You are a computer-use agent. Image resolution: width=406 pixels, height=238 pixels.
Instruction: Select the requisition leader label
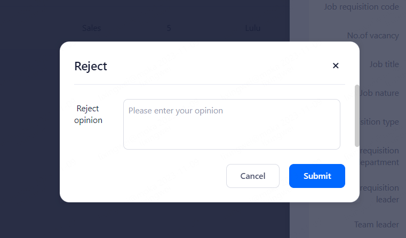click(x=380, y=194)
